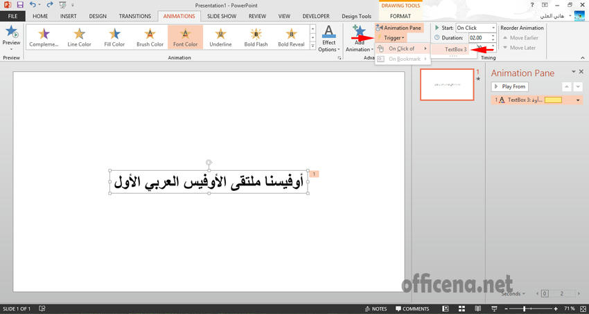Collapse the ribbon with the chevron

click(x=583, y=58)
